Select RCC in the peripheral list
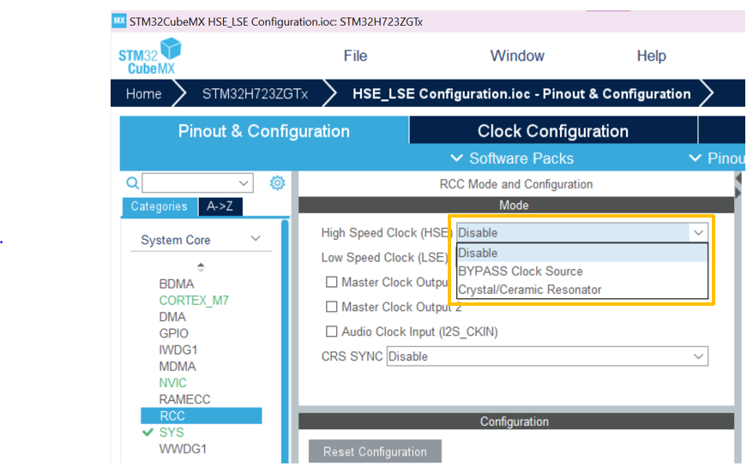Image resolution: width=753 pixels, height=472 pixels. click(x=202, y=415)
